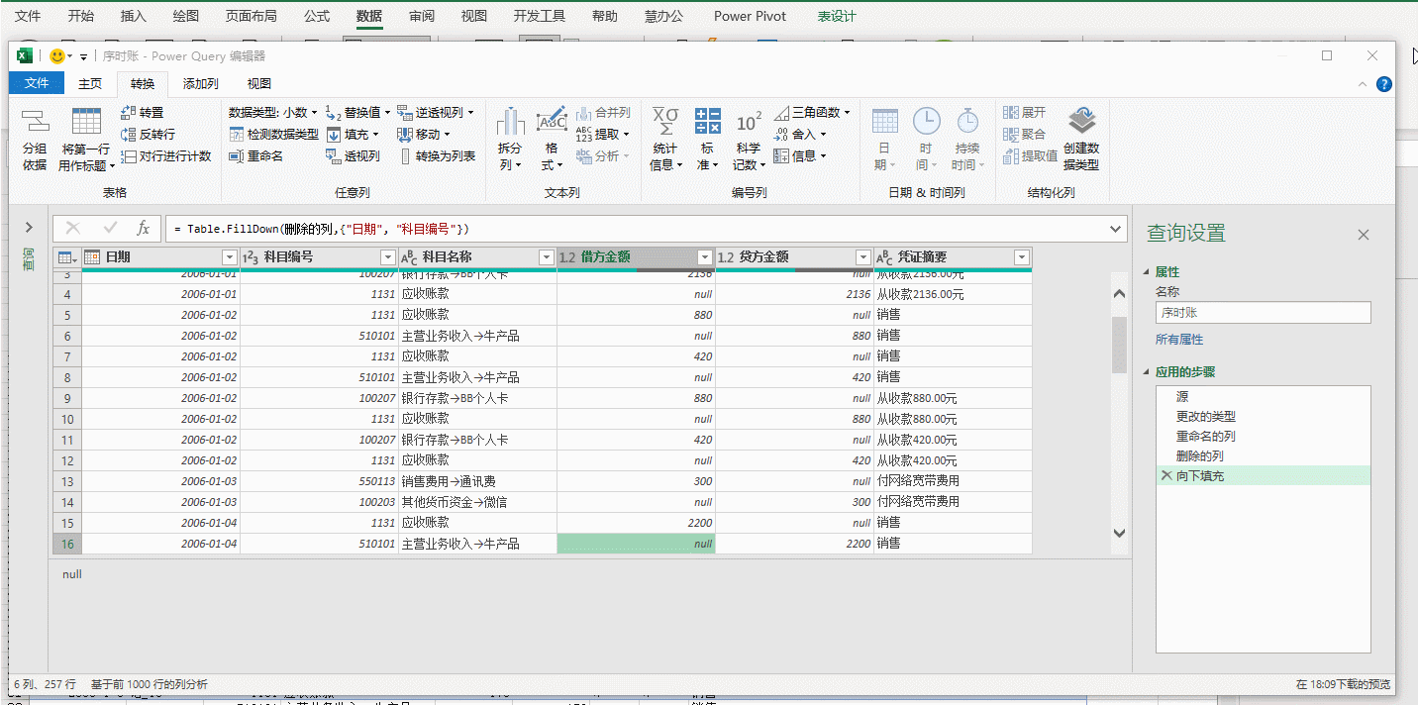The height and width of the screenshot is (705, 1418).
Task: Click cell 销售费用→通讯费
Action: [x=477, y=481]
